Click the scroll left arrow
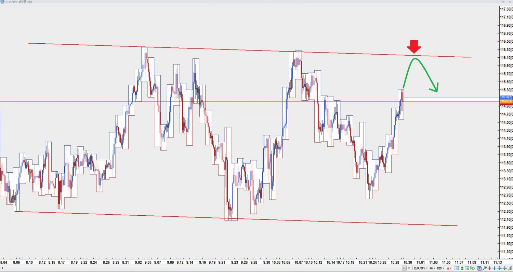 click(x=2, y=268)
